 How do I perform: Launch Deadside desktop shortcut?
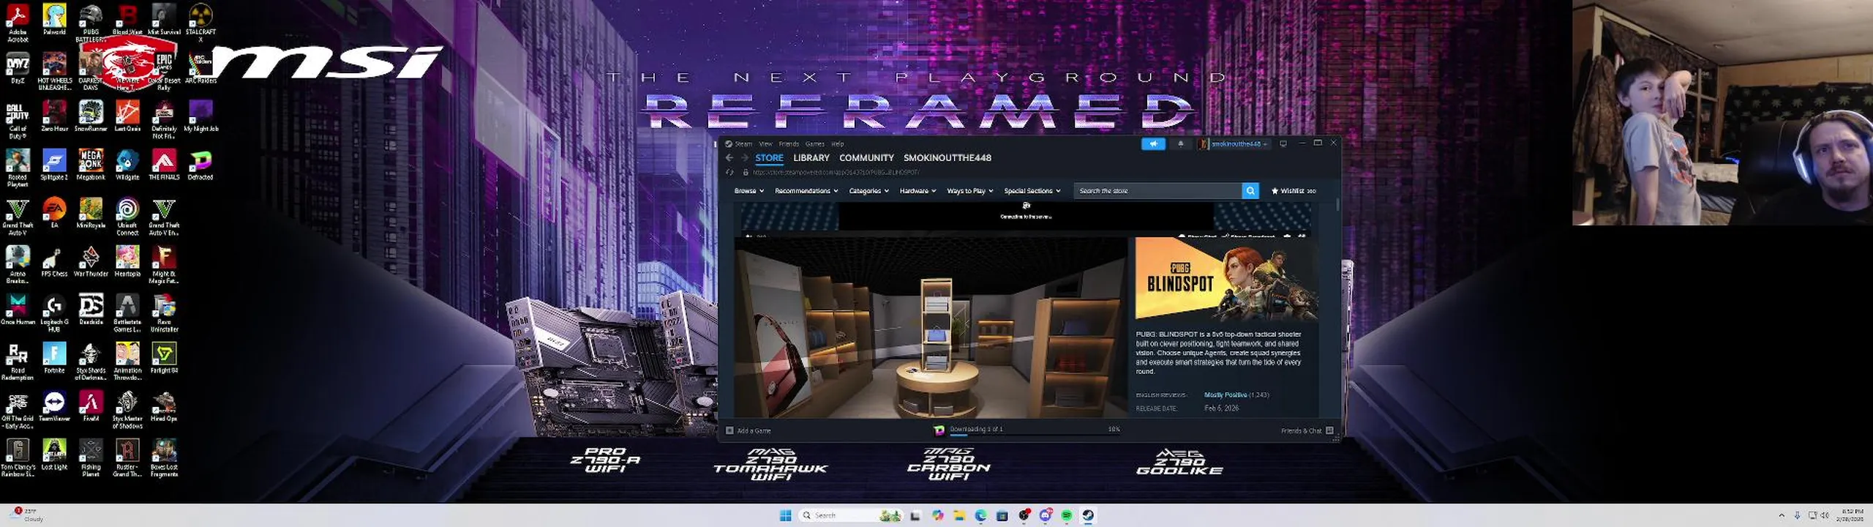point(91,310)
